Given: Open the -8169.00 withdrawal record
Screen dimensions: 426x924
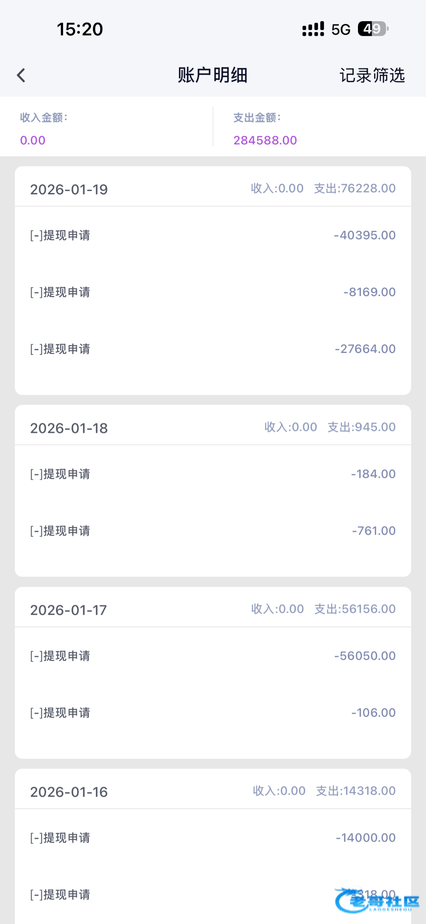Looking at the screenshot, I should 213,292.
